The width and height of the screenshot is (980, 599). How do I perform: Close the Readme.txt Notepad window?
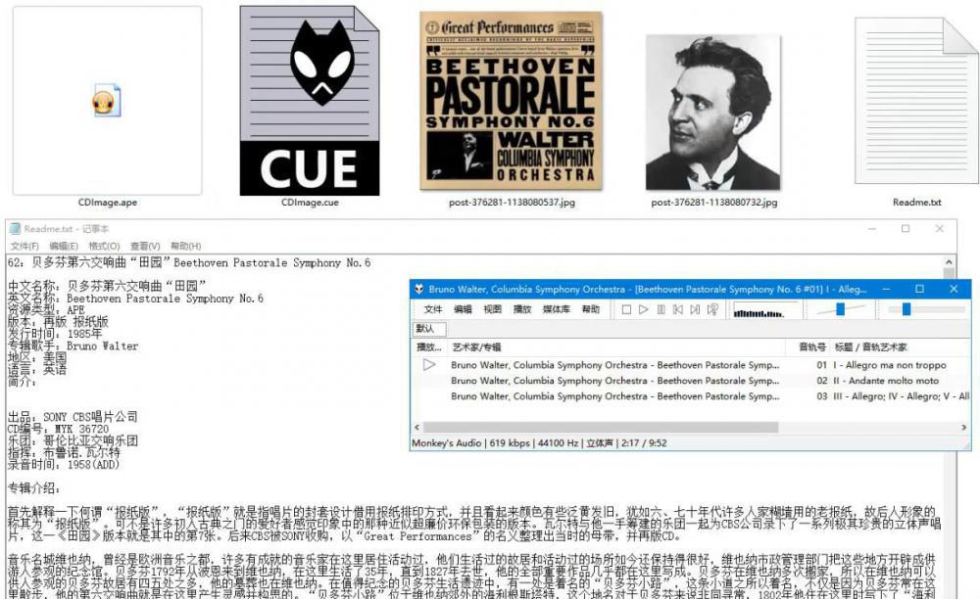coord(940,229)
